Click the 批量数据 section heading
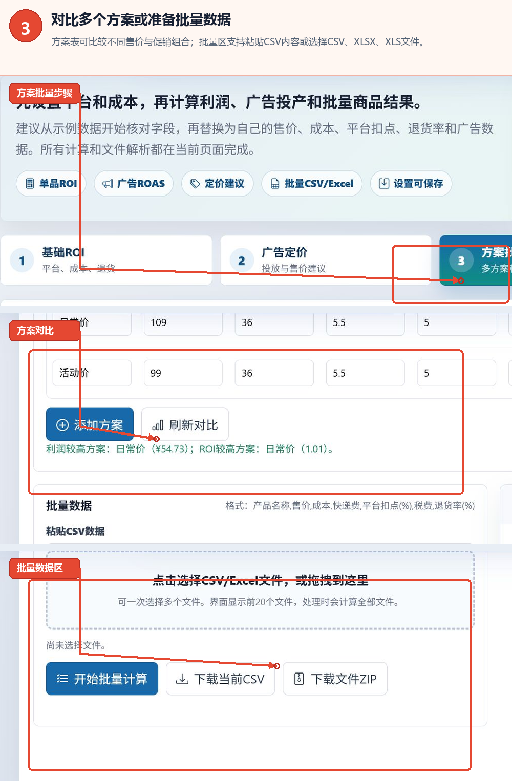Viewport: 512px width, 781px height. click(x=69, y=506)
